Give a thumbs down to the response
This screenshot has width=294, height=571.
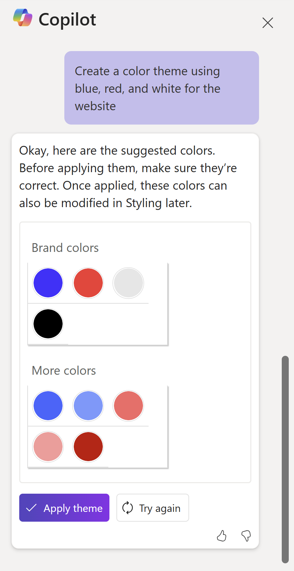[246, 536]
